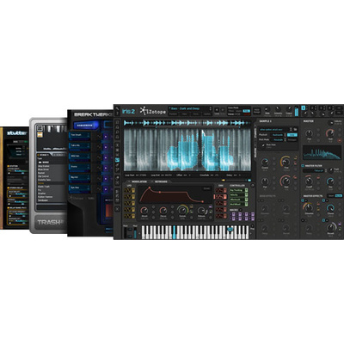Click the Chorus knob in Master Effects
344x344 pixels.
[330, 207]
